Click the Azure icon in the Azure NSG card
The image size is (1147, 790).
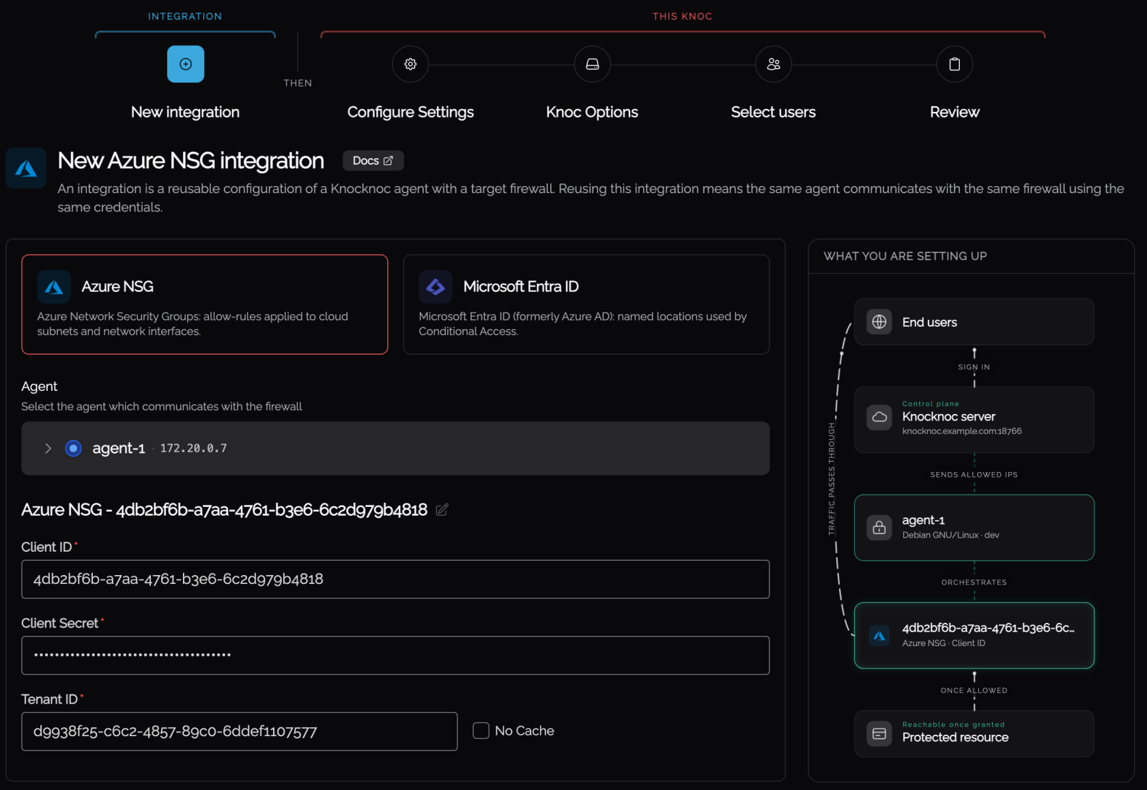click(x=54, y=287)
